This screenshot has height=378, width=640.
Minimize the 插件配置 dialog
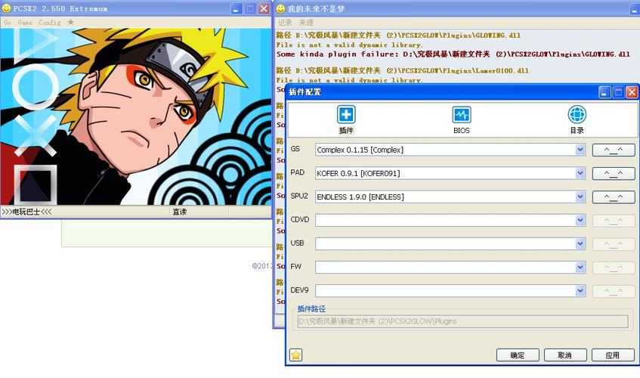point(604,92)
